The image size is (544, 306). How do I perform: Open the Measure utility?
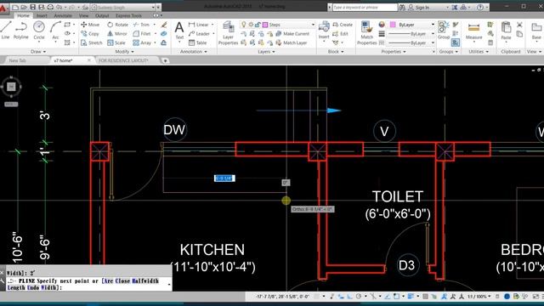click(474, 31)
